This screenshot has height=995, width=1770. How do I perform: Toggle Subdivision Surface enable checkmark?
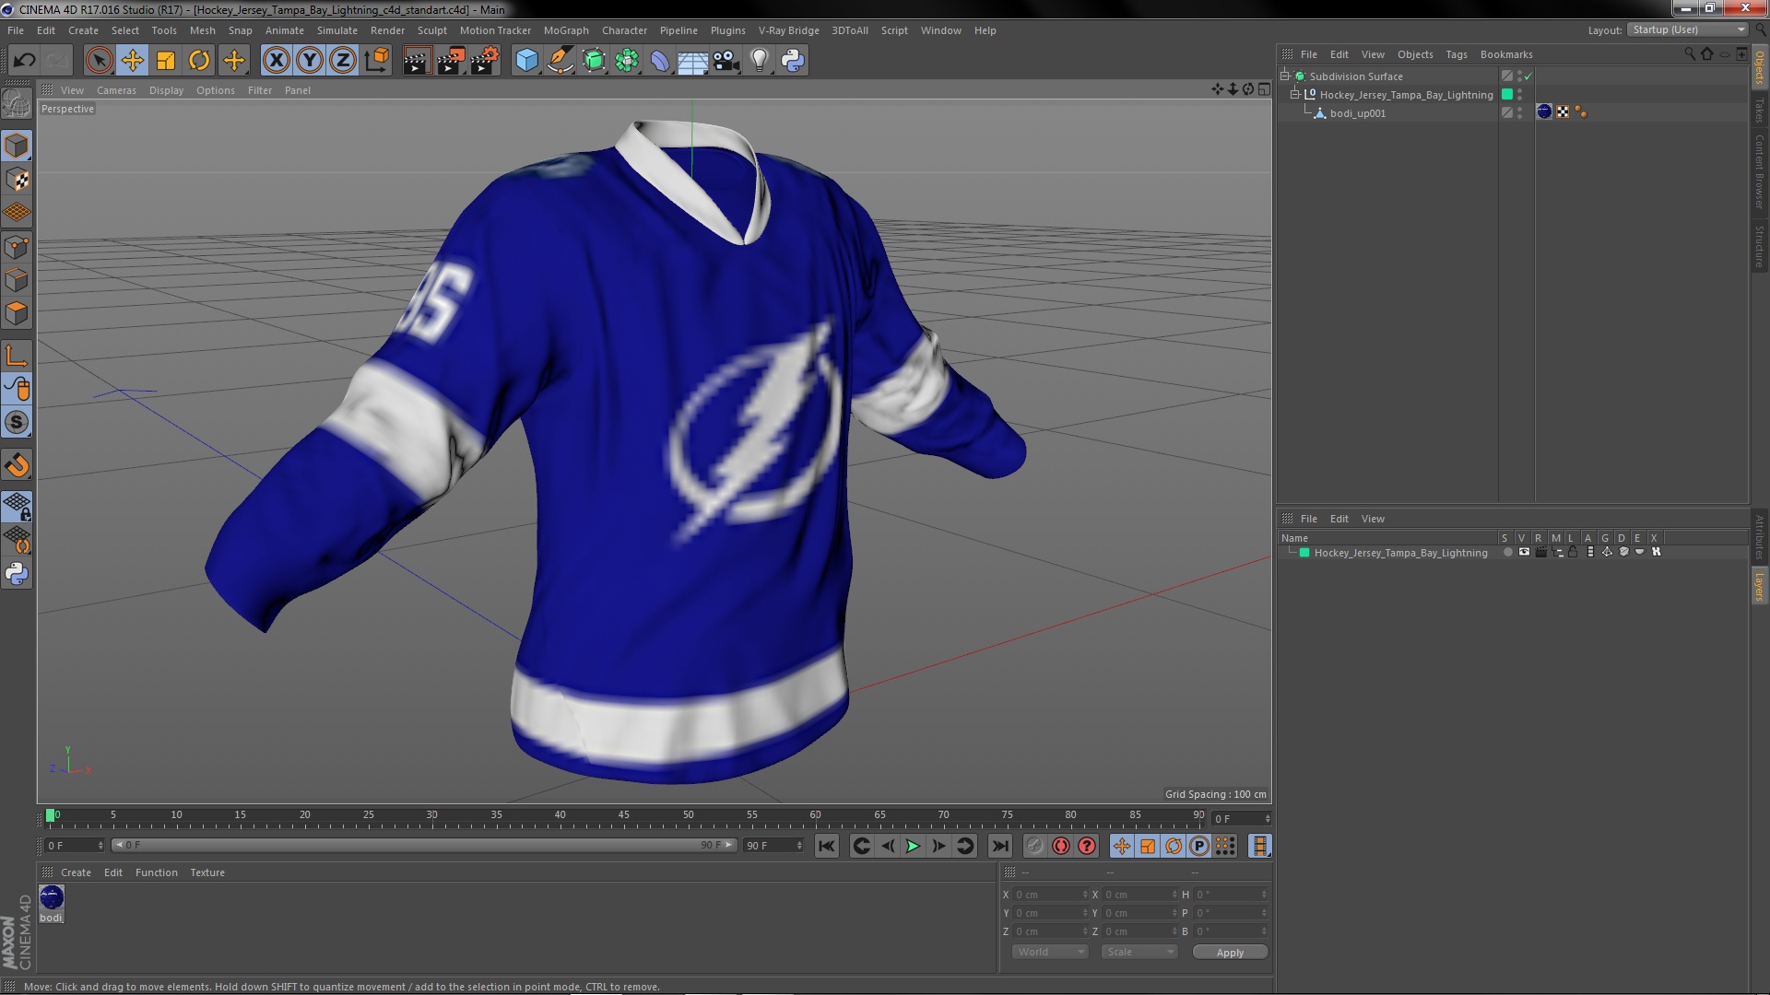point(1528,76)
